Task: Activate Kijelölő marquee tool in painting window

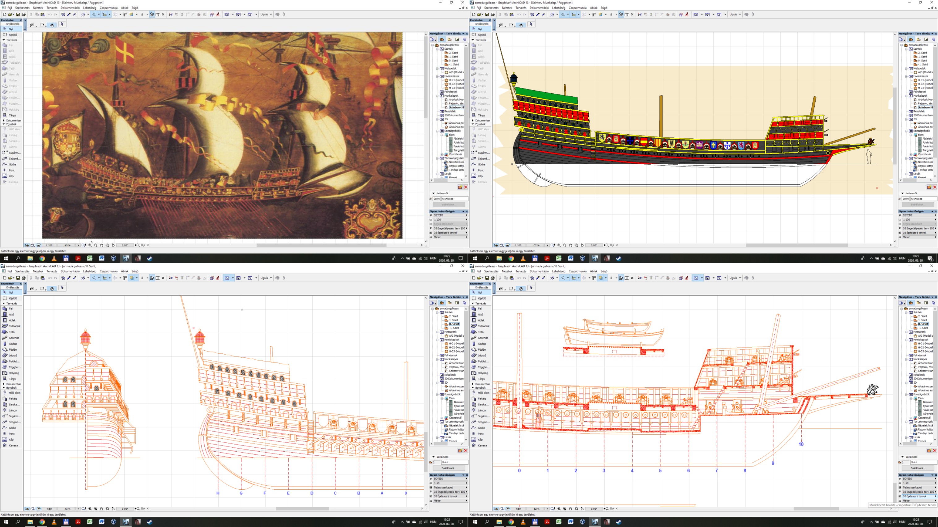Action: pyautogui.click(x=11, y=35)
